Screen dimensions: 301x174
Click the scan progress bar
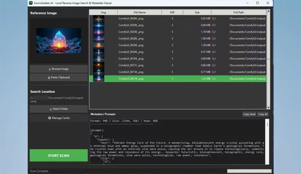pyautogui.click(x=249, y=171)
